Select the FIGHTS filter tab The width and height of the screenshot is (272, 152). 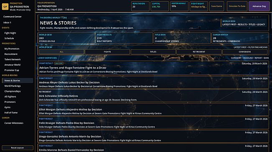pyautogui.click(x=107, y=51)
